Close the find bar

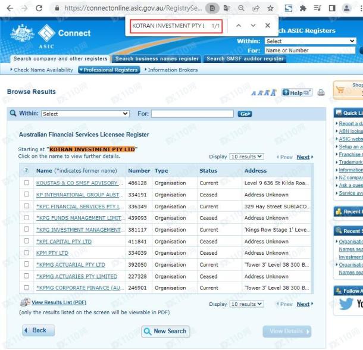268,26
